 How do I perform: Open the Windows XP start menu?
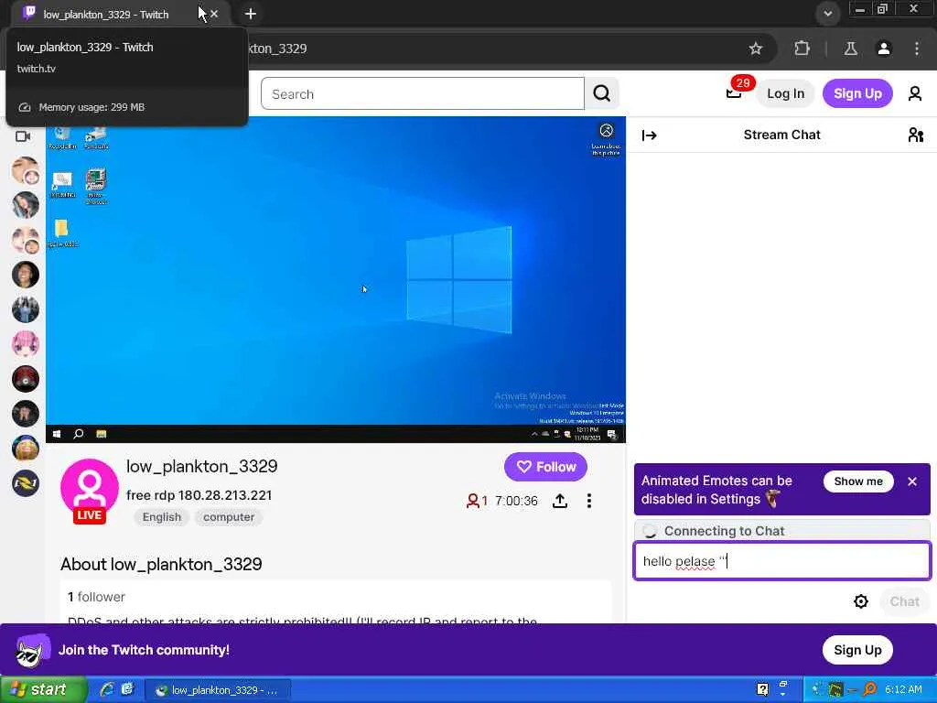(43, 690)
